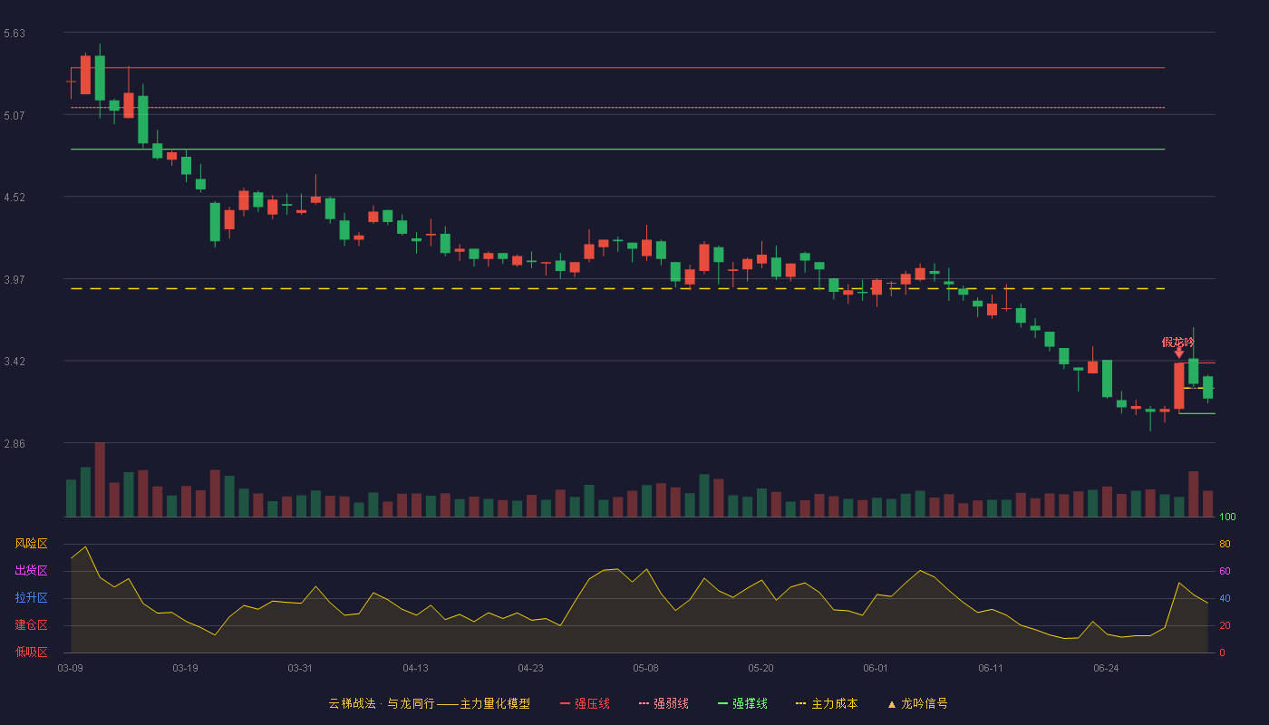Viewport: 1269px width, 725px height.
Task: Click the 03-19 date label
Action: pos(185,668)
